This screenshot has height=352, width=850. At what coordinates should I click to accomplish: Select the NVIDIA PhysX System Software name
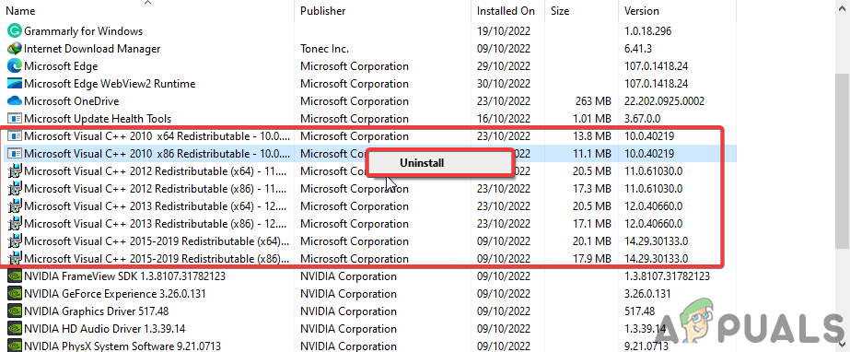122,346
